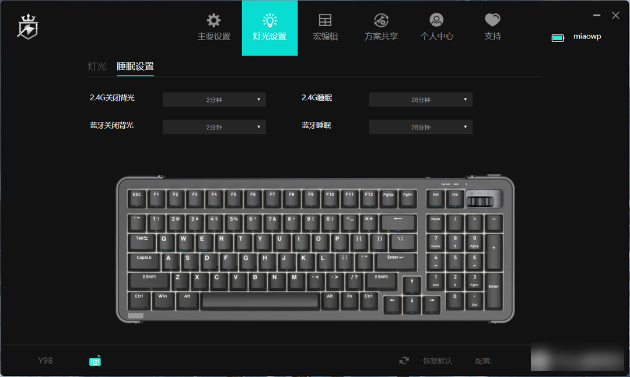The width and height of the screenshot is (630, 377).
Task: Click the crown logo icon
Action: coord(28,27)
